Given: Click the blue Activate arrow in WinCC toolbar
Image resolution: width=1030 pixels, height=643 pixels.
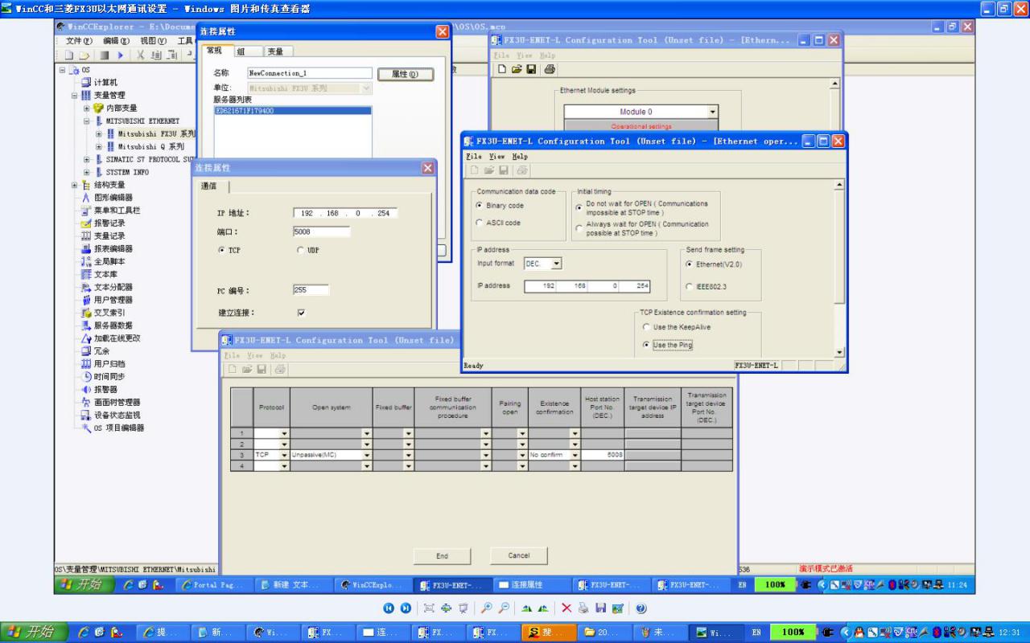Looking at the screenshot, I should [x=121, y=55].
